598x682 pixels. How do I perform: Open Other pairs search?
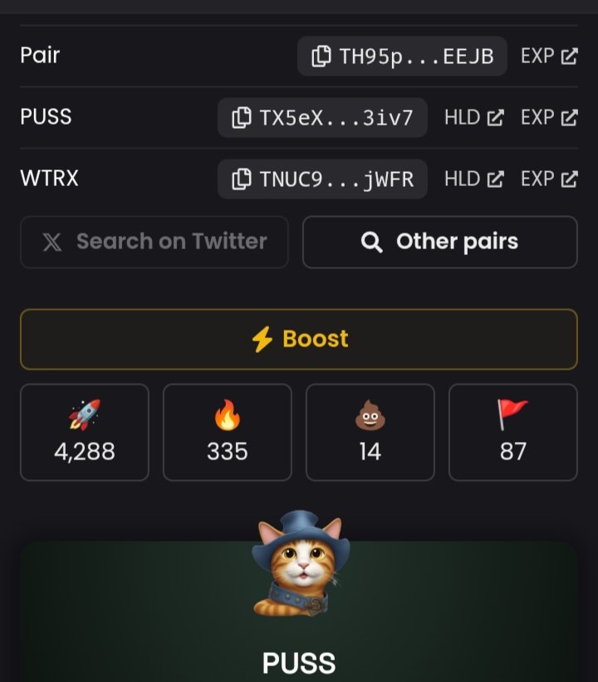(439, 242)
